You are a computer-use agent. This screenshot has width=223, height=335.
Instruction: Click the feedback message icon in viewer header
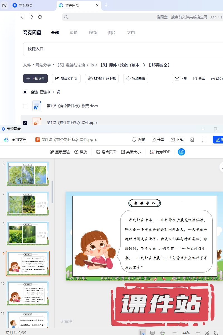point(204,140)
